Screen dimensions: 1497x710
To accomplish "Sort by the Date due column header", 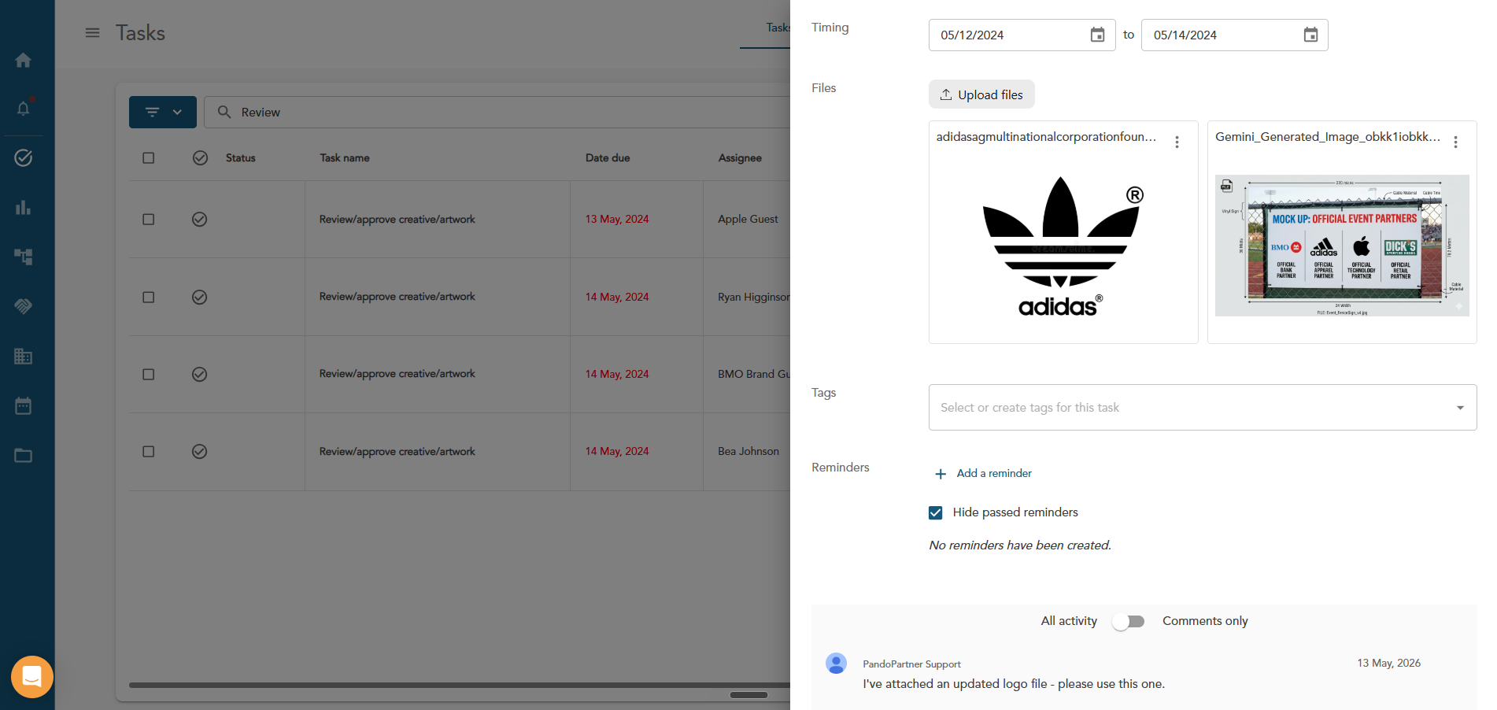I will [x=608, y=157].
